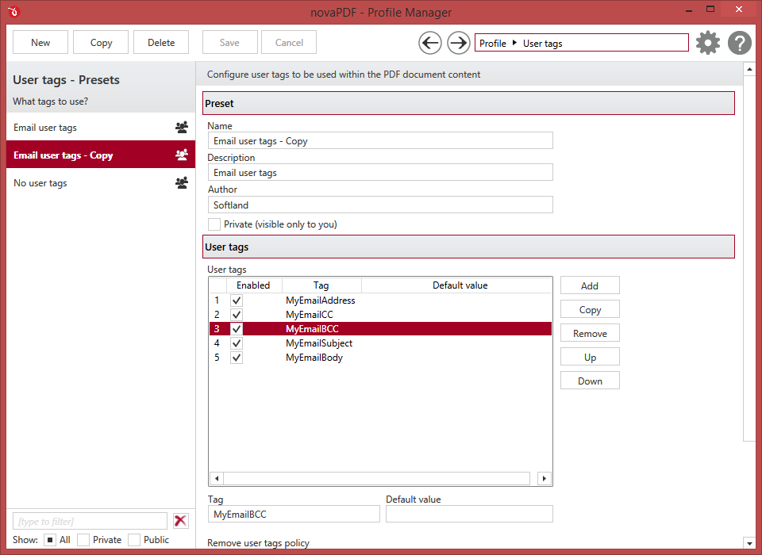Viewport: 762px width, 555px height.
Task: Toggle the Enabled checkbox for MyEmailBCC
Action: click(x=237, y=329)
